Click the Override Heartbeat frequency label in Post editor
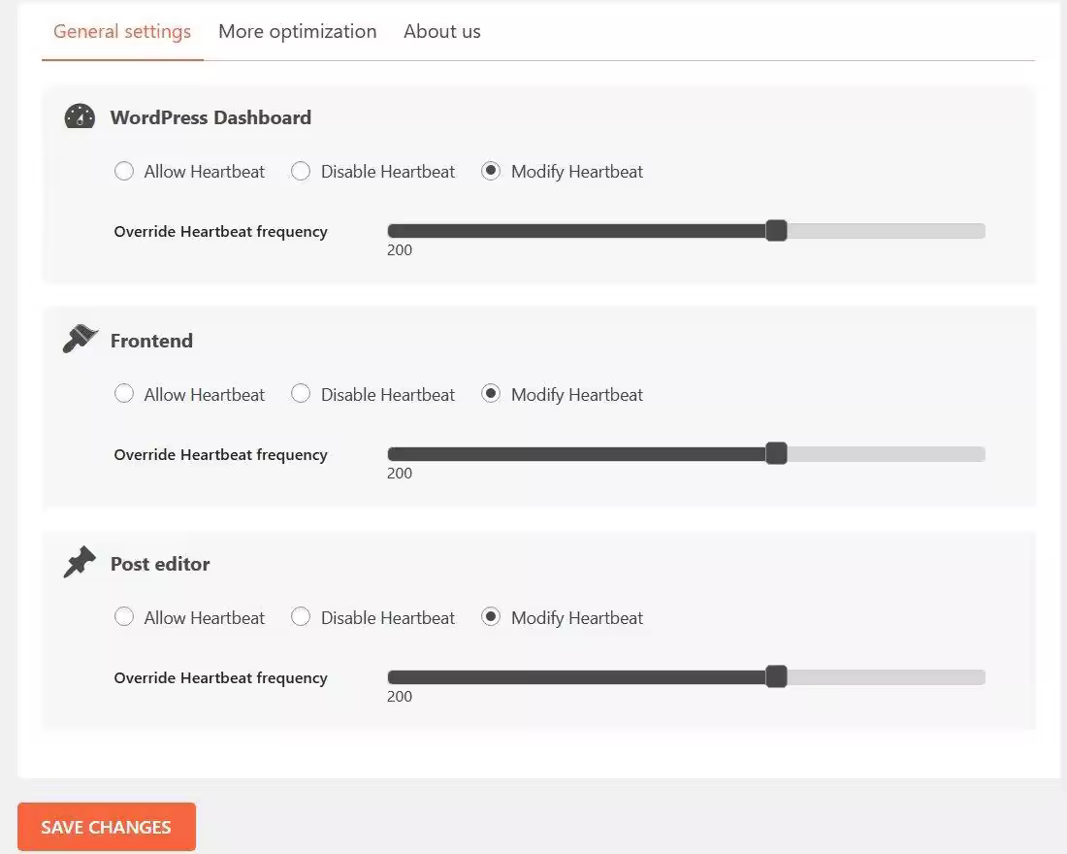Screen dimensions: 1067x854 [220, 678]
